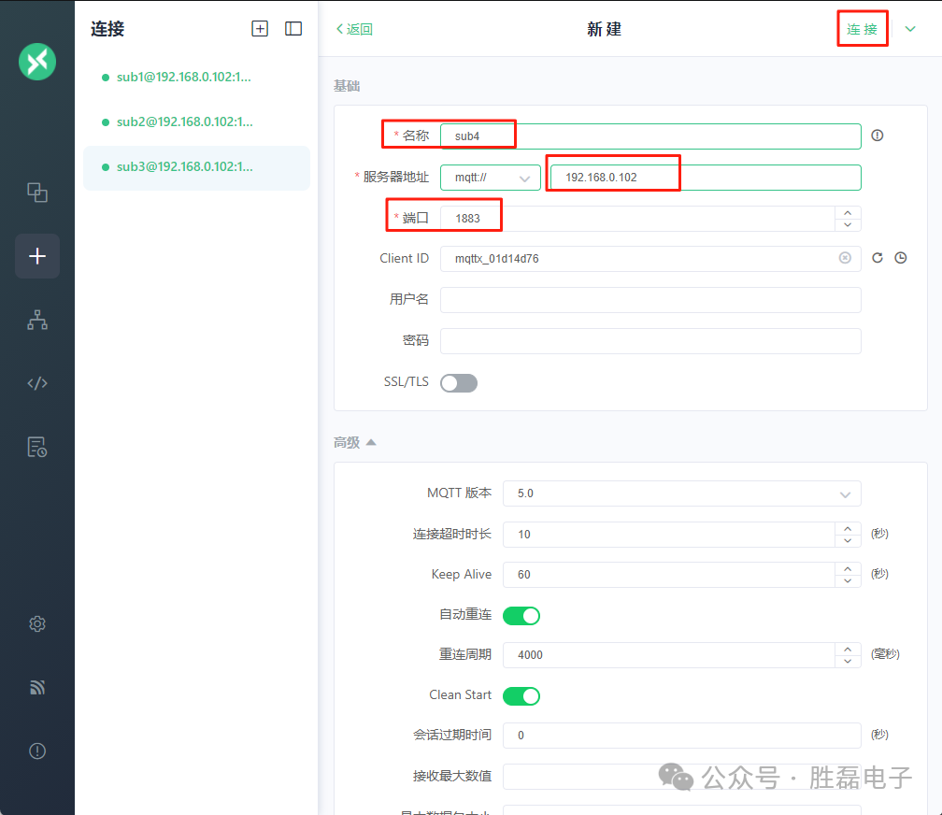
Task: Click the 名称 name input field
Action: tap(650, 136)
